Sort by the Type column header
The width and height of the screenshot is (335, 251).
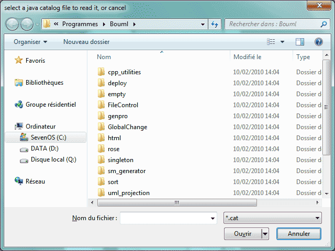tap(303, 57)
